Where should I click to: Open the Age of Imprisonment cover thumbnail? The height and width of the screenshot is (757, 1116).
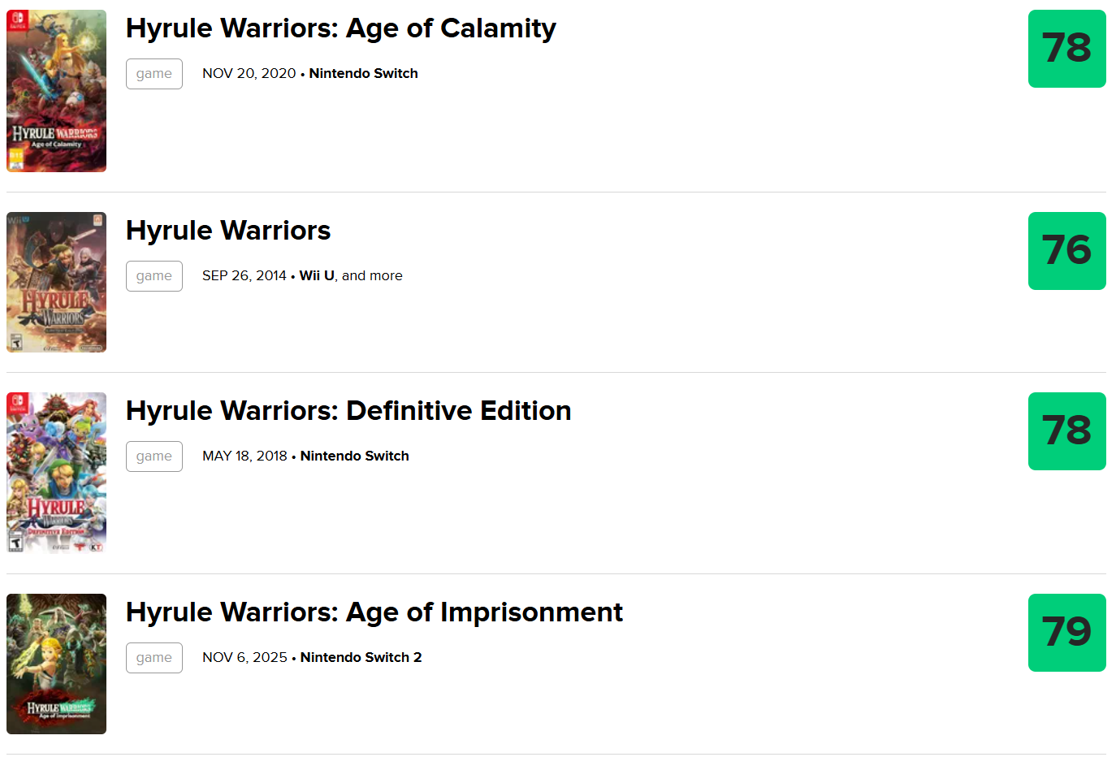(56, 664)
